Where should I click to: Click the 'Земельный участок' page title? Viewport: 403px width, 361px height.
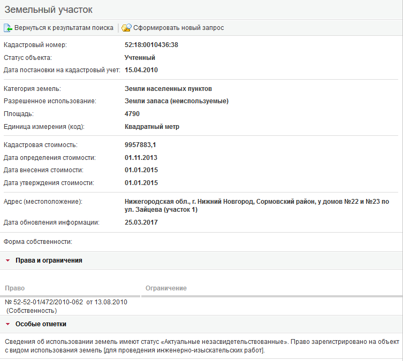tap(49, 10)
